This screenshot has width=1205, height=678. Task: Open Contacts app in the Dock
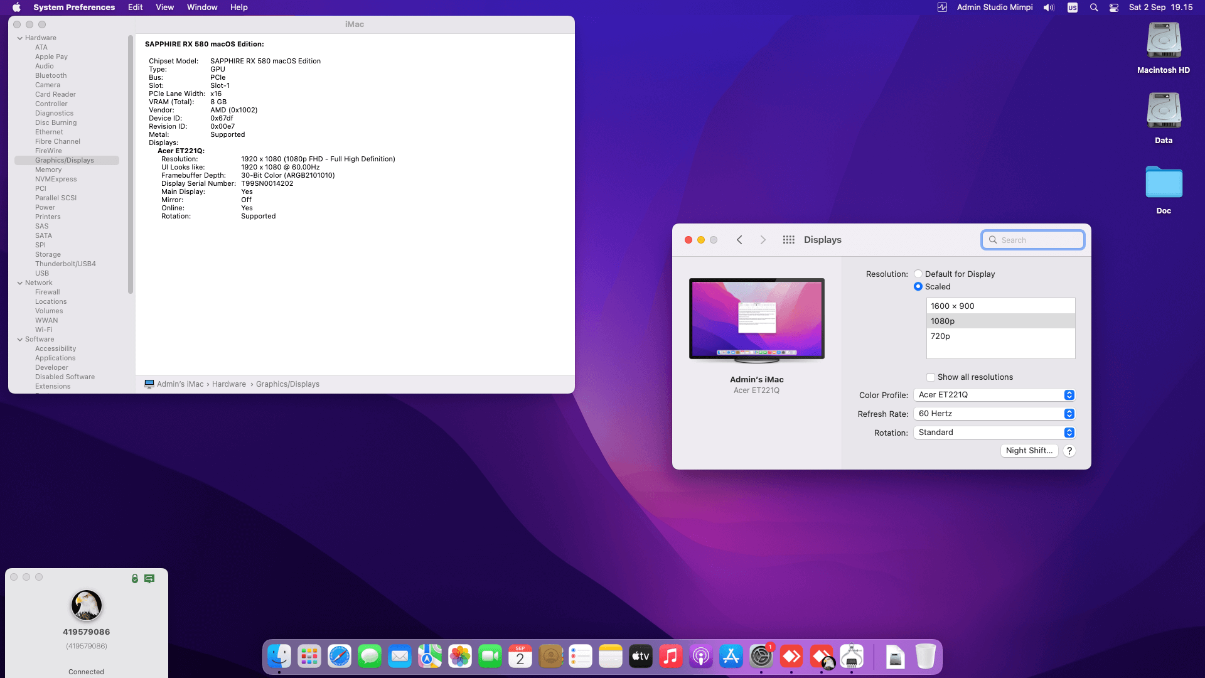[550, 657]
